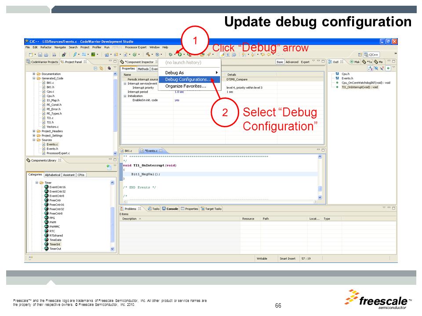Switch to the Assistant library tab

click(x=69, y=175)
